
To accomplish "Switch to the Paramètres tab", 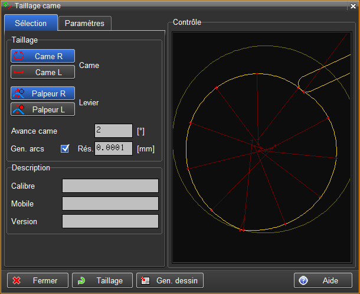I will [84, 23].
